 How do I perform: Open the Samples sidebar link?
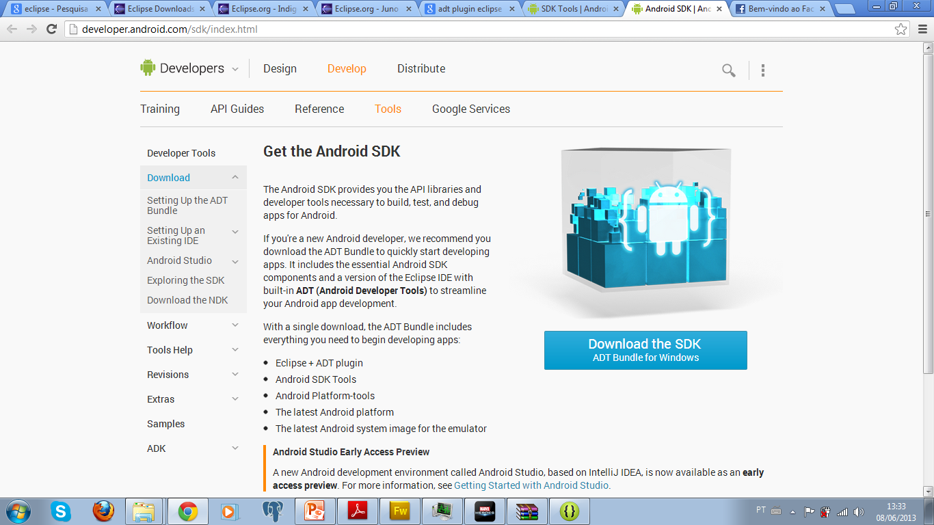165,424
